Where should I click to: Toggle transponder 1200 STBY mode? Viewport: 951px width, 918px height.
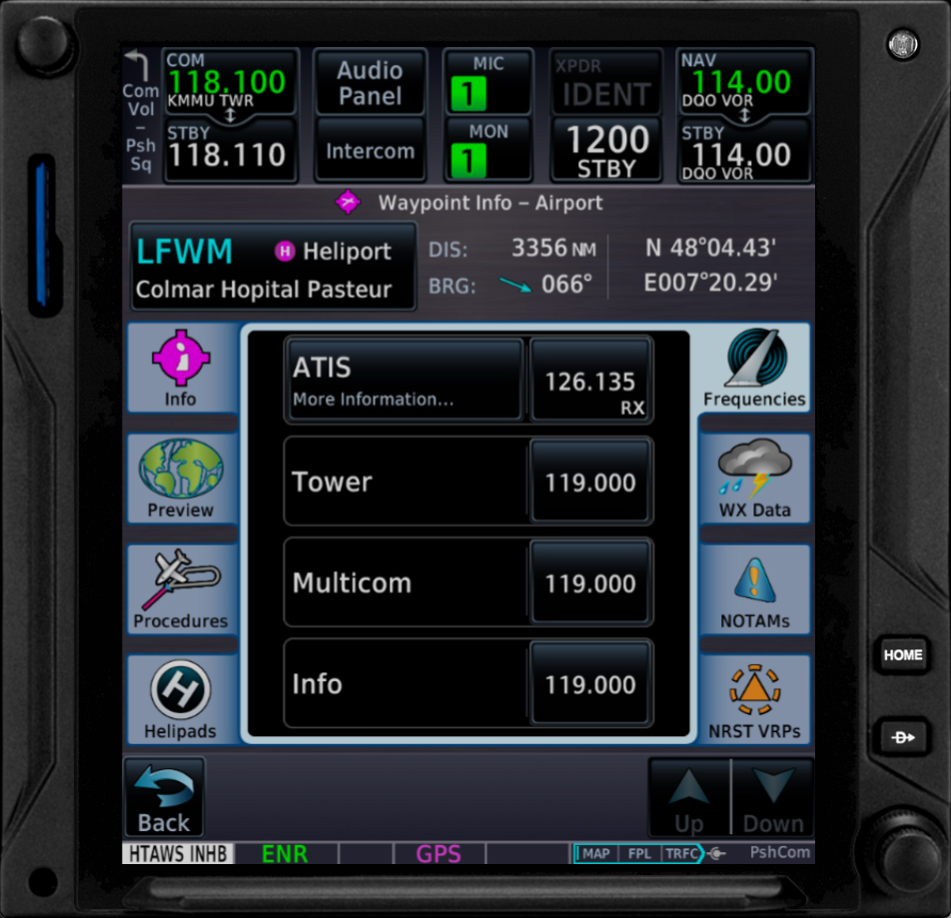pos(606,150)
